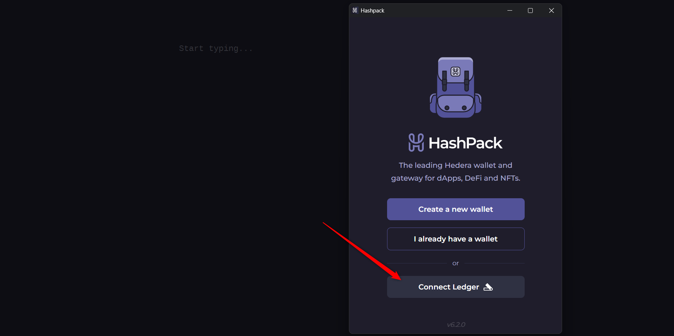Screen dimensions: 674x336
Task: Click the Hashpack icon in the title bar
Action: click(355, 10)
